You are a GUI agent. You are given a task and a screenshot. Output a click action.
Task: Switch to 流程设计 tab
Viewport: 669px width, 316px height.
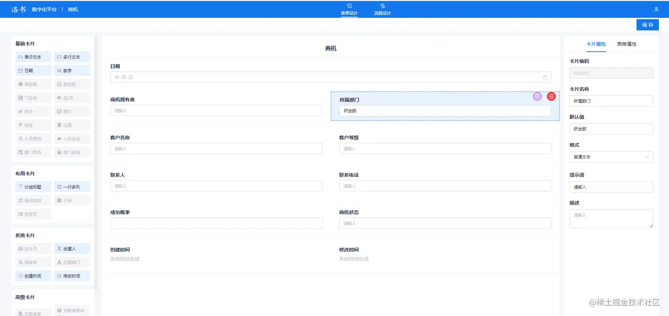coord(383,9)
